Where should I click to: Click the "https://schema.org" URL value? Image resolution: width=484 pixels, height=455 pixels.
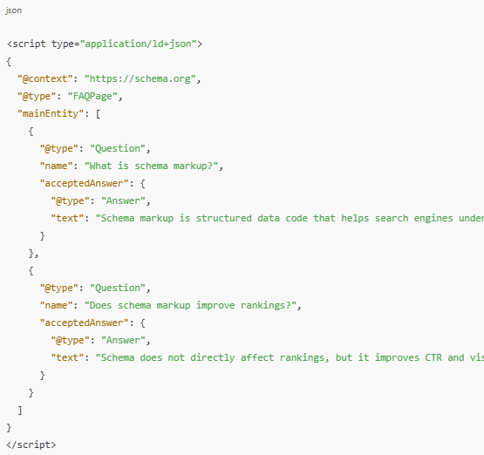pyautogui.click(x=140, y=78)
